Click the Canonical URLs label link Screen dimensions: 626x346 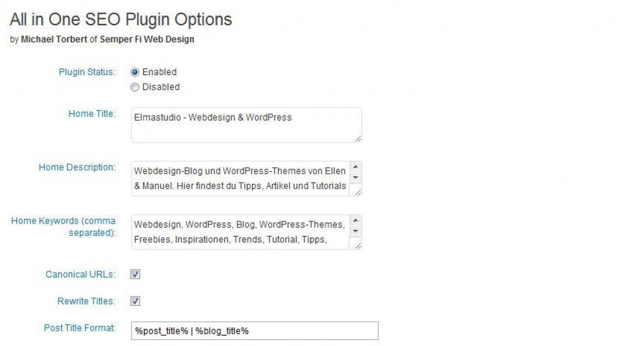80,274
